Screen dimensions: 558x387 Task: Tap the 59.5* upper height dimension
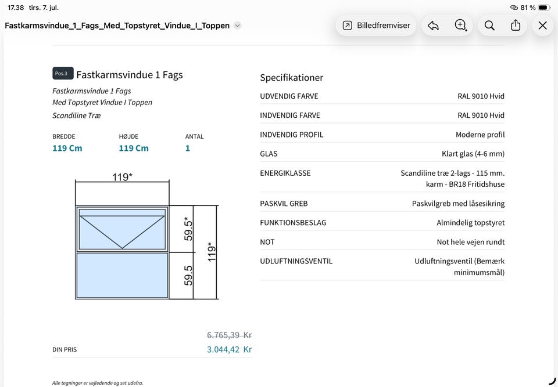click(188, 229)
